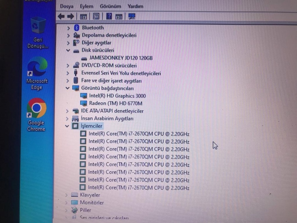The height and width of the screenshot is (223, 297).
Task: Open Geri Dönüşüm recycle bin desktop icon
Action: 38,33
